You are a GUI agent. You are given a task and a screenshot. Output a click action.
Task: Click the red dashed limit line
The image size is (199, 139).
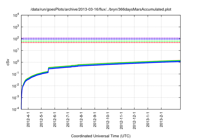101,43
